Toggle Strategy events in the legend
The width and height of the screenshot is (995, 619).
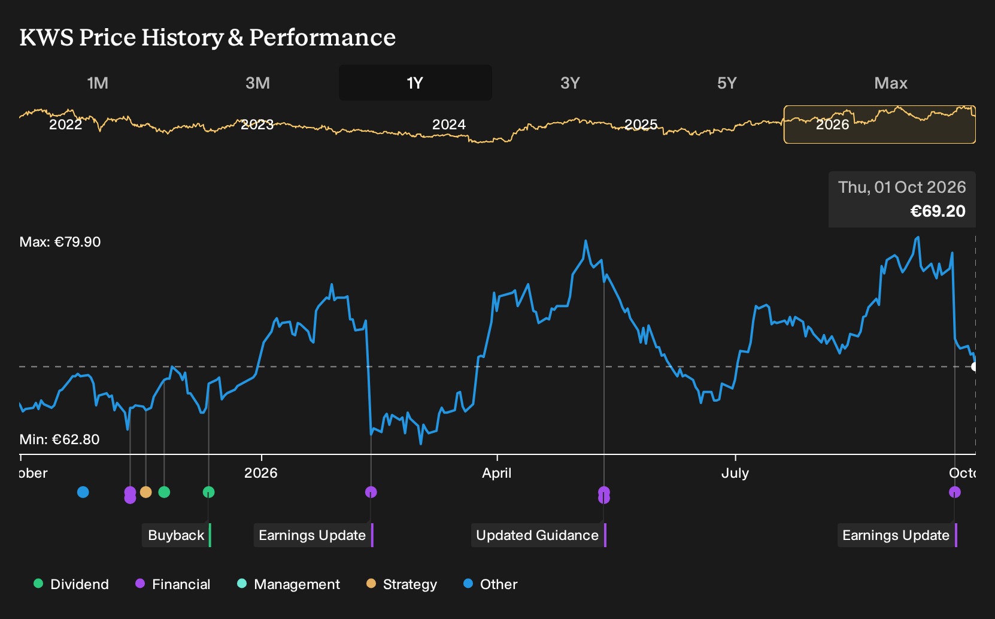tap(402, 584)
